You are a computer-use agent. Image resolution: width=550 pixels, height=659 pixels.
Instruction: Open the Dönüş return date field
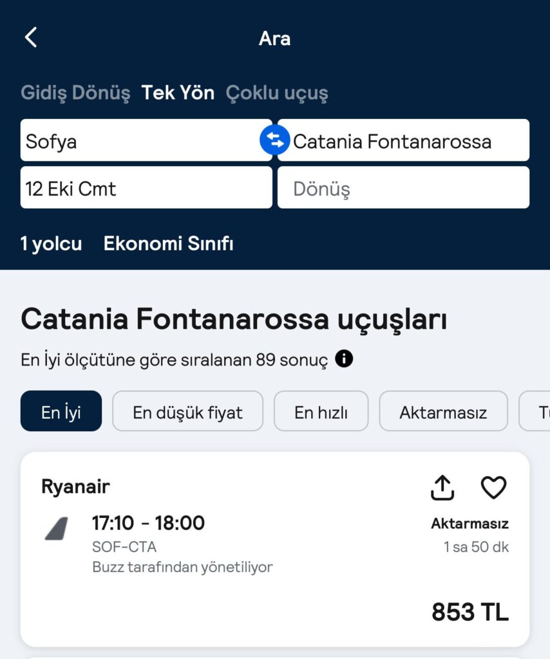(403, 187)
